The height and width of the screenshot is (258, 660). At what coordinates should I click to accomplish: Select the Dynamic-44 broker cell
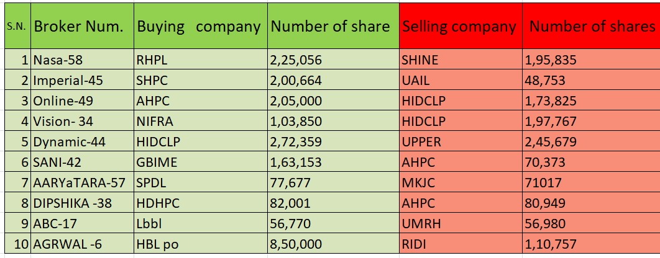(x=82, y=141)
